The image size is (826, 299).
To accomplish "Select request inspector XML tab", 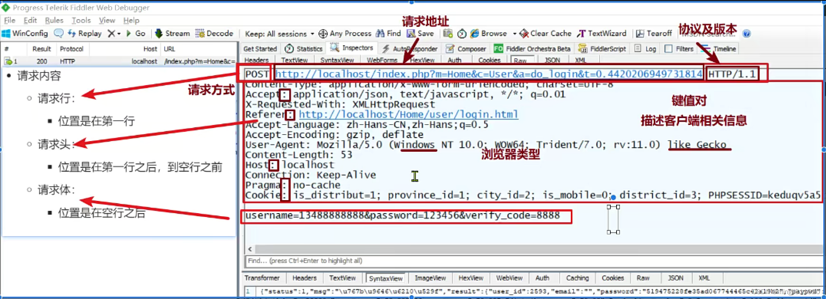I will point(580,60).
